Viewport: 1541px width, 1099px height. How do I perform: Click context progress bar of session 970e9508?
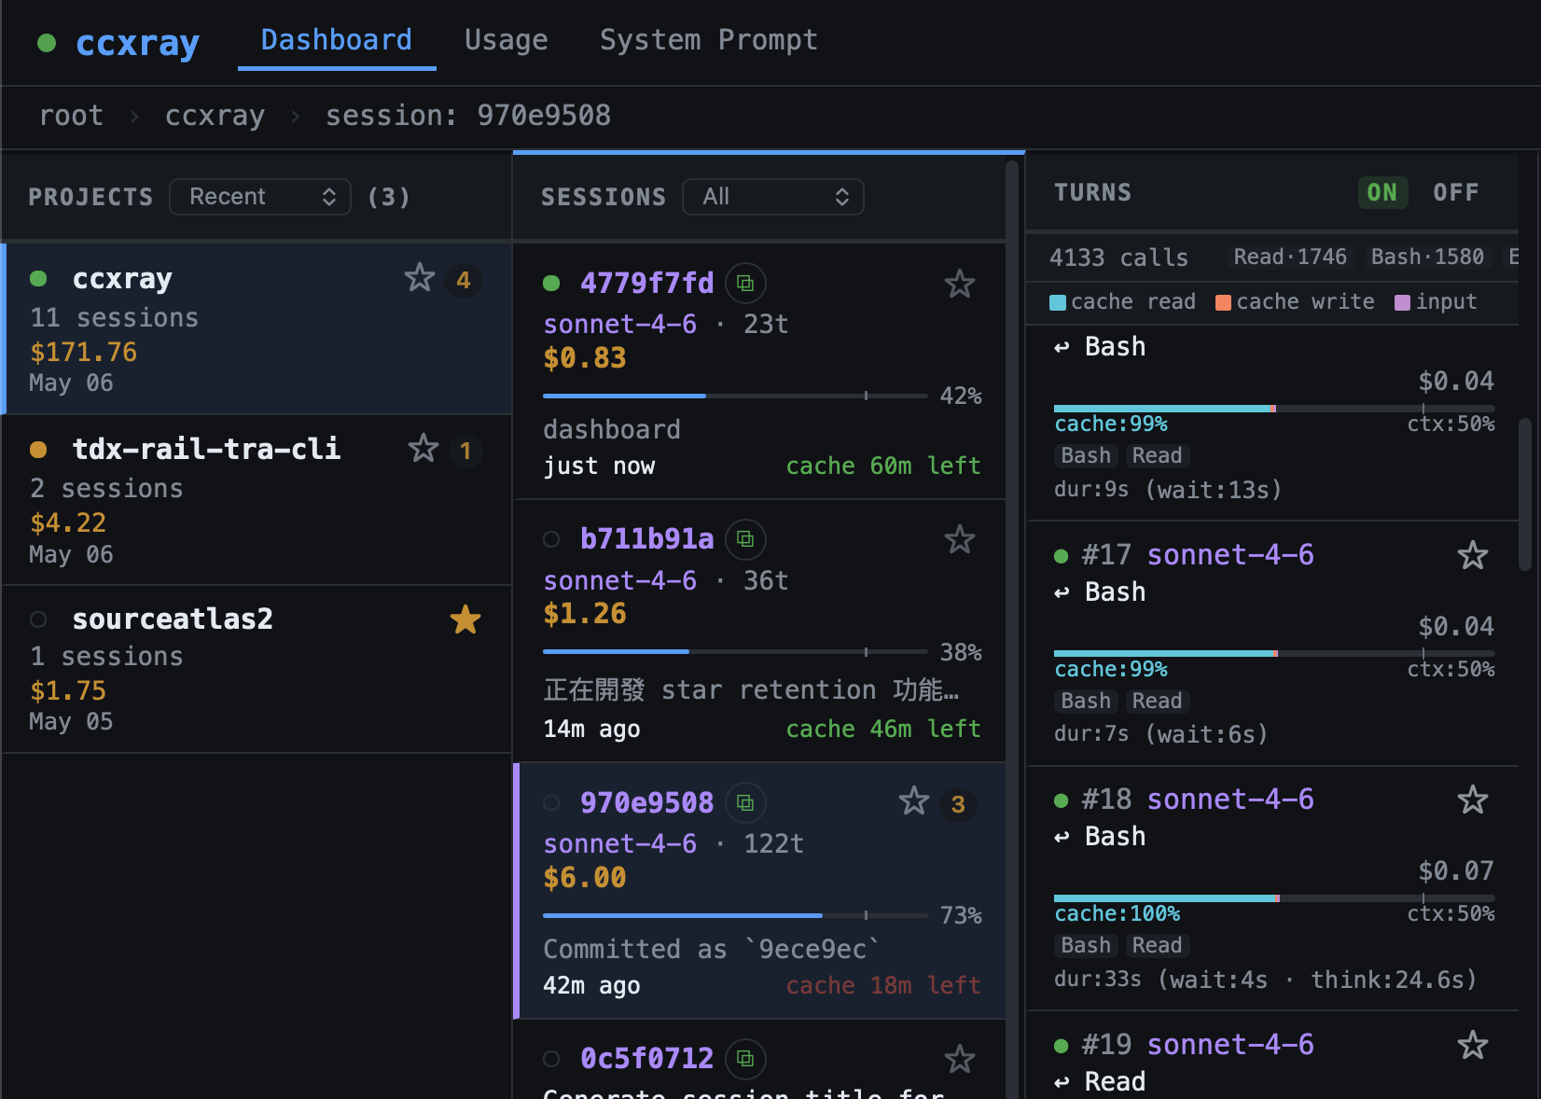point(735,915)
